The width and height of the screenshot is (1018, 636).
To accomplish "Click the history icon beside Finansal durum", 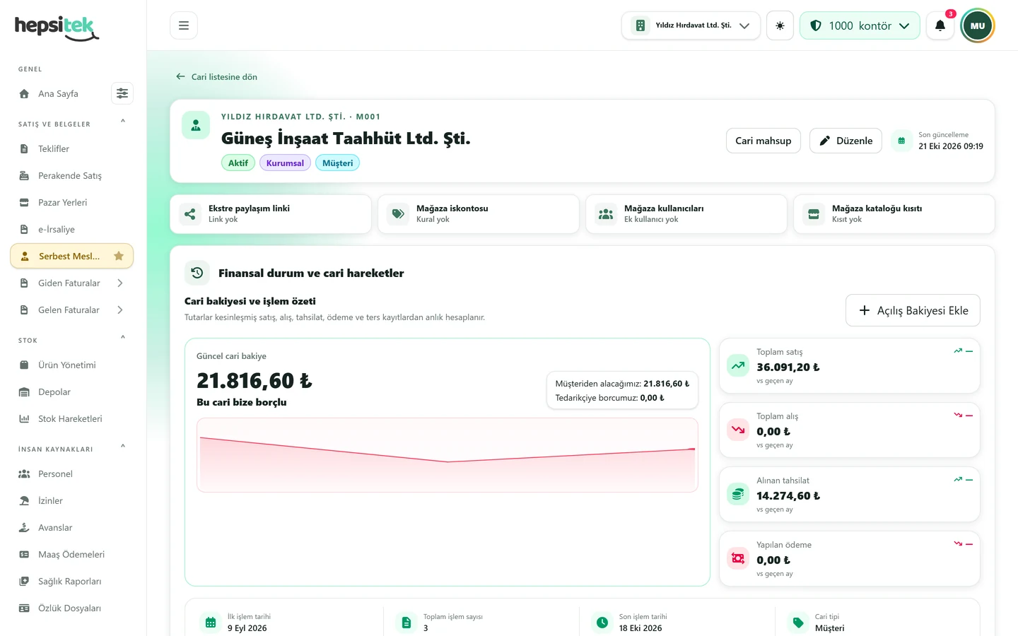I will (197, 273).
